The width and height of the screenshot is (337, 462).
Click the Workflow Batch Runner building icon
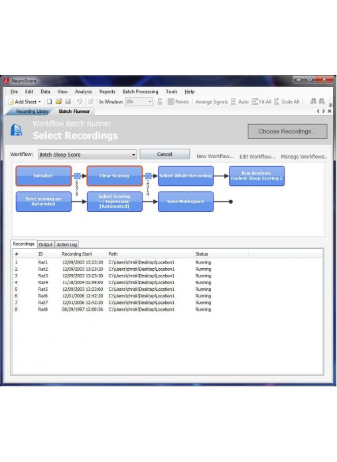pyautogui.click(x=16, y=129)
